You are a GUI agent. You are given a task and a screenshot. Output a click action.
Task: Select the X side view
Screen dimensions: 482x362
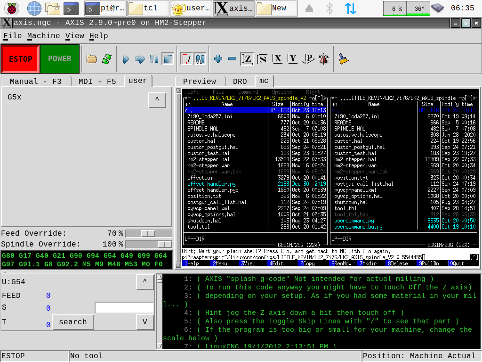coord(277,59)
